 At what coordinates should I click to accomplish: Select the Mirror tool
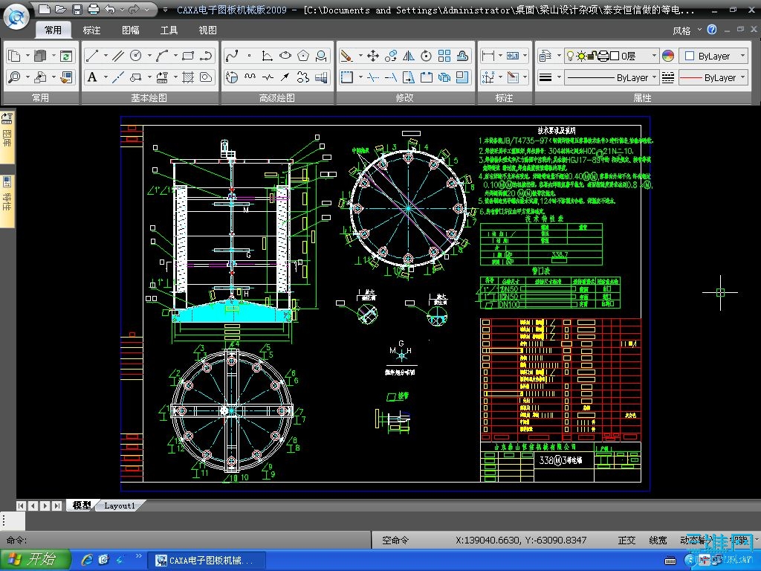[408, 56]
